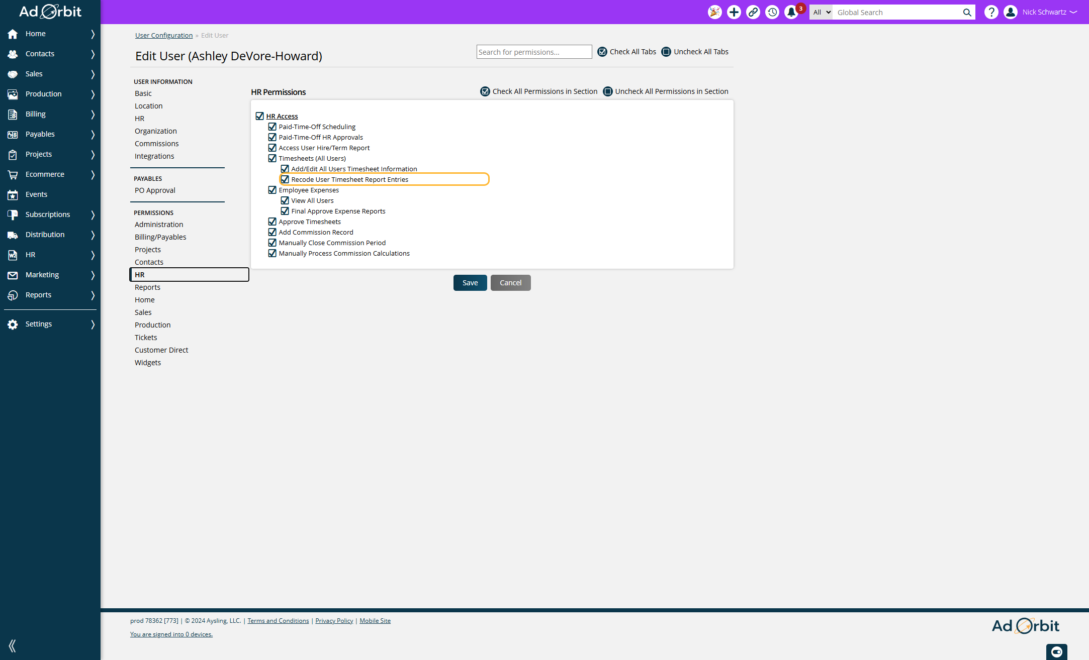Expand the Billing sidebar chevron

(x=93, y=115)
